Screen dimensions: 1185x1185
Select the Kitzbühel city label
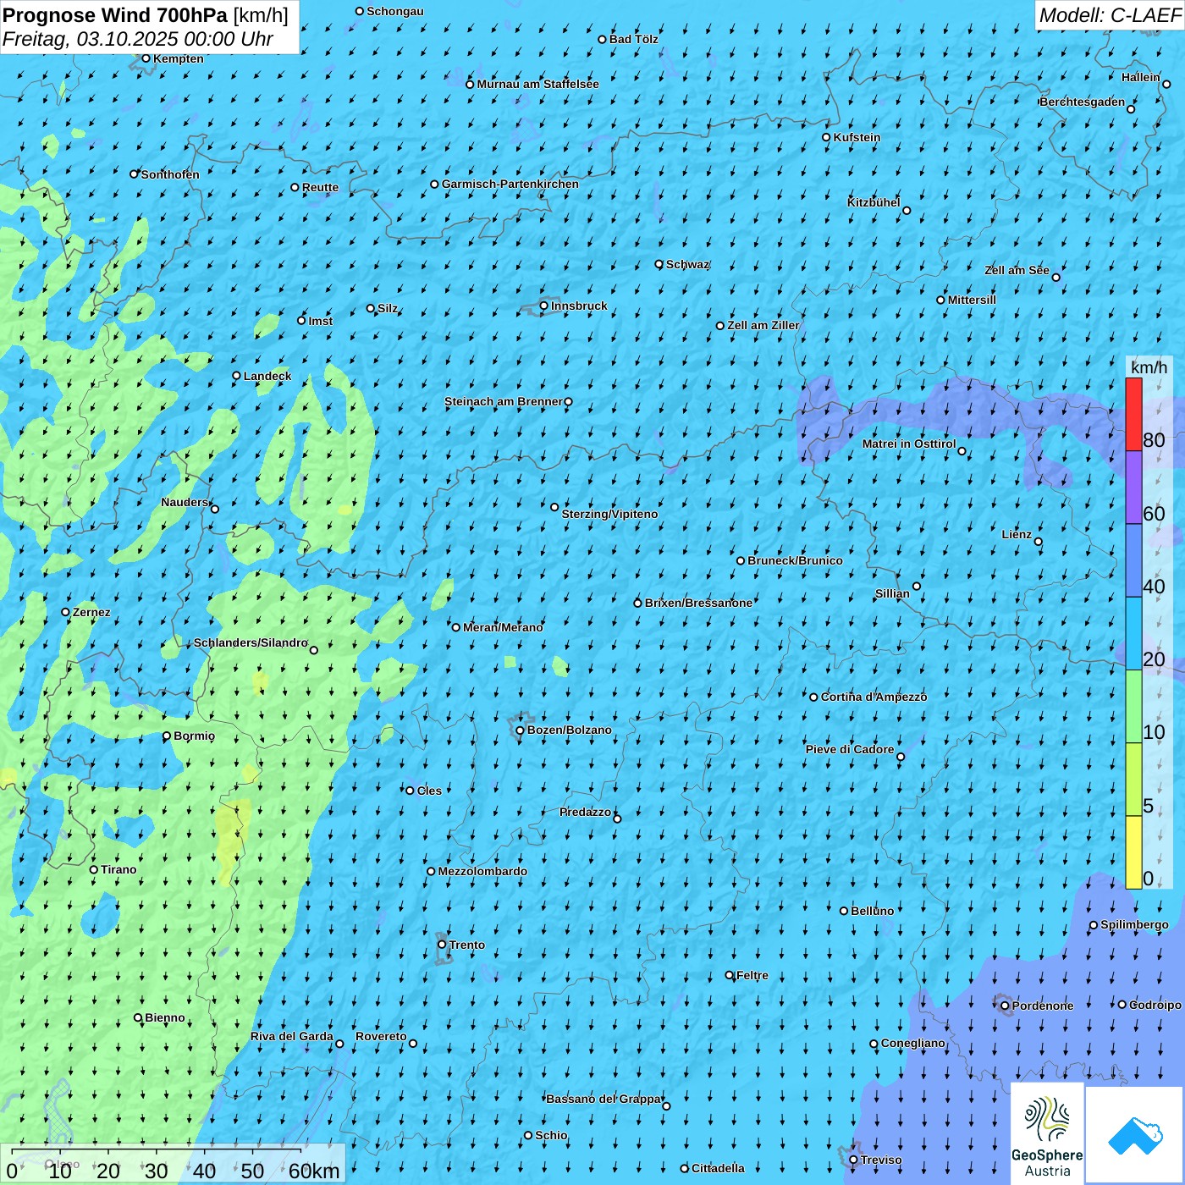[874, 202]
